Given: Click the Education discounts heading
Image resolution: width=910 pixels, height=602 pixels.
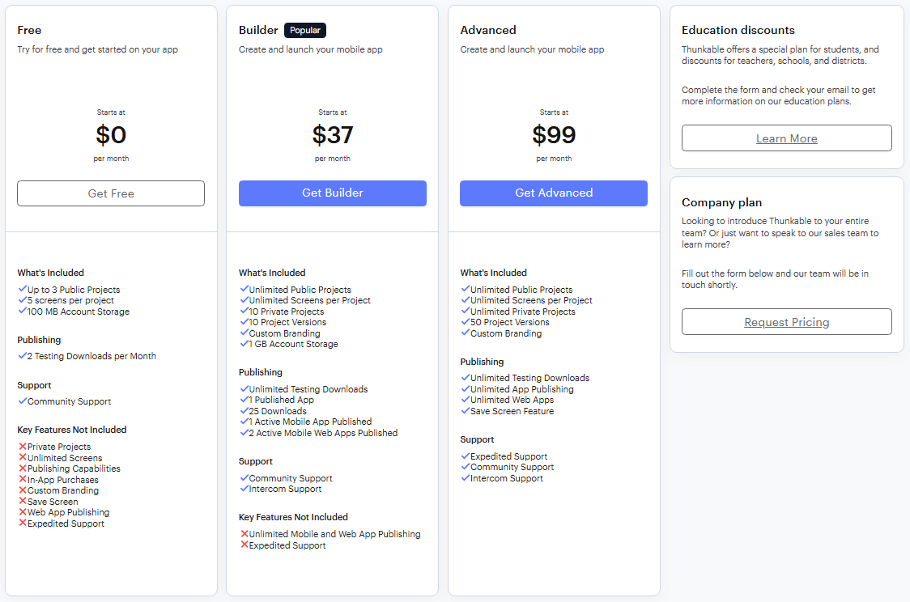Looking at the screenshot, I should click(x=738, y=30).
